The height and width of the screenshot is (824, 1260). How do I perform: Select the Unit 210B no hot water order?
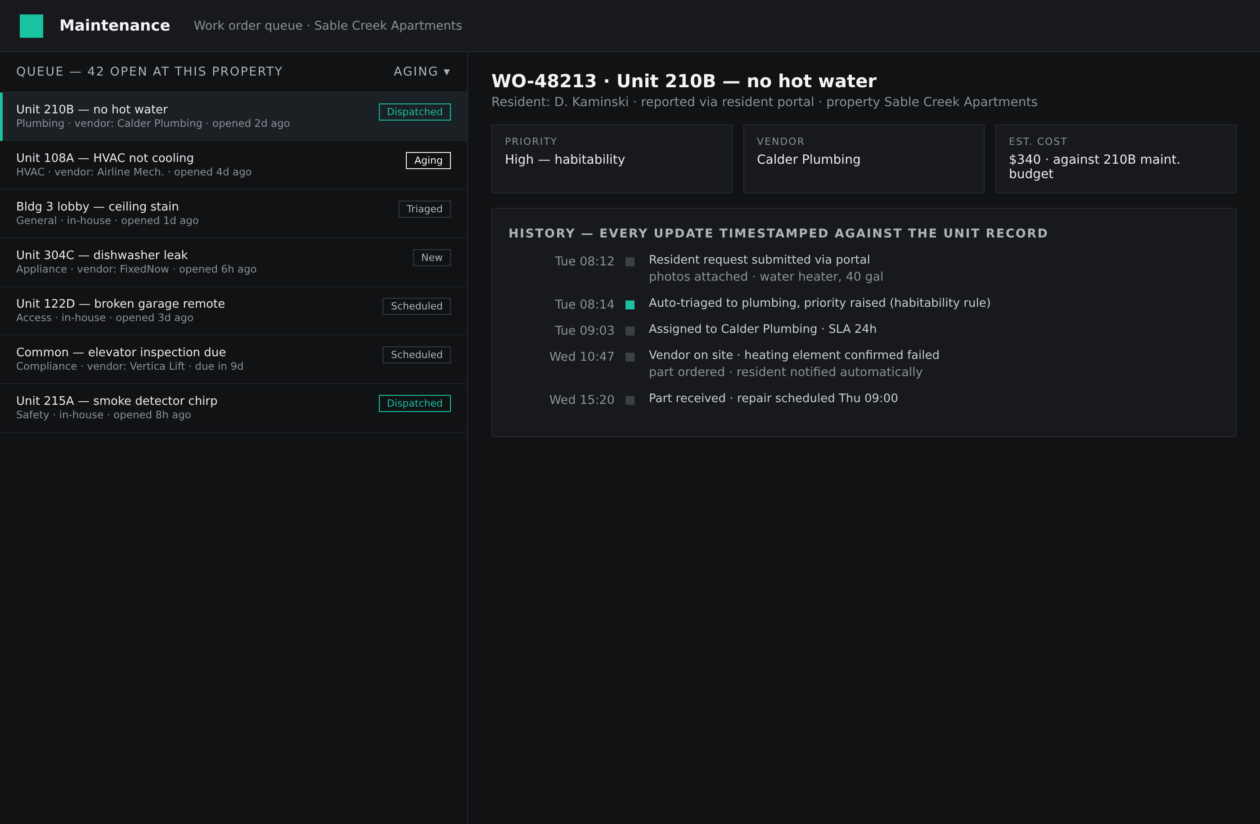point(234,116)
